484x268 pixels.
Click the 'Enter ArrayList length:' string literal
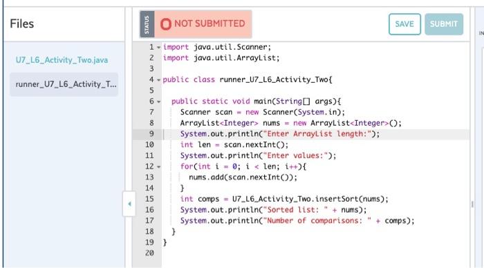pos(317,134)
